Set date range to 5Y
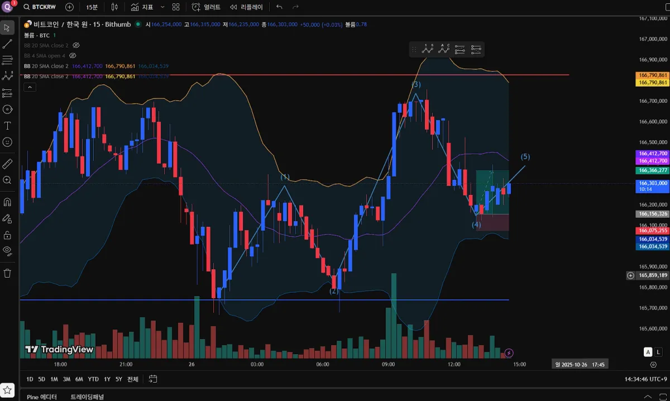This screenshot has height=401, width=670. tap(118, 379)
